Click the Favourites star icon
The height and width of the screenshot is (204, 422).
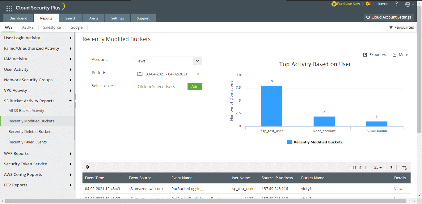[x=391, y=27]
